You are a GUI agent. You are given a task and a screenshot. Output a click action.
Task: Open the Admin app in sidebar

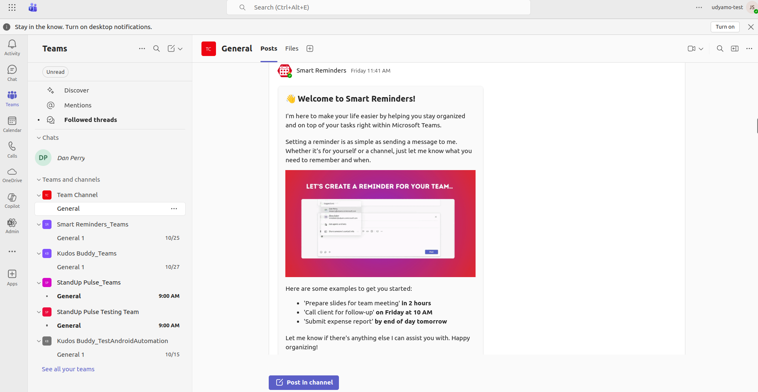pos(12,223)
